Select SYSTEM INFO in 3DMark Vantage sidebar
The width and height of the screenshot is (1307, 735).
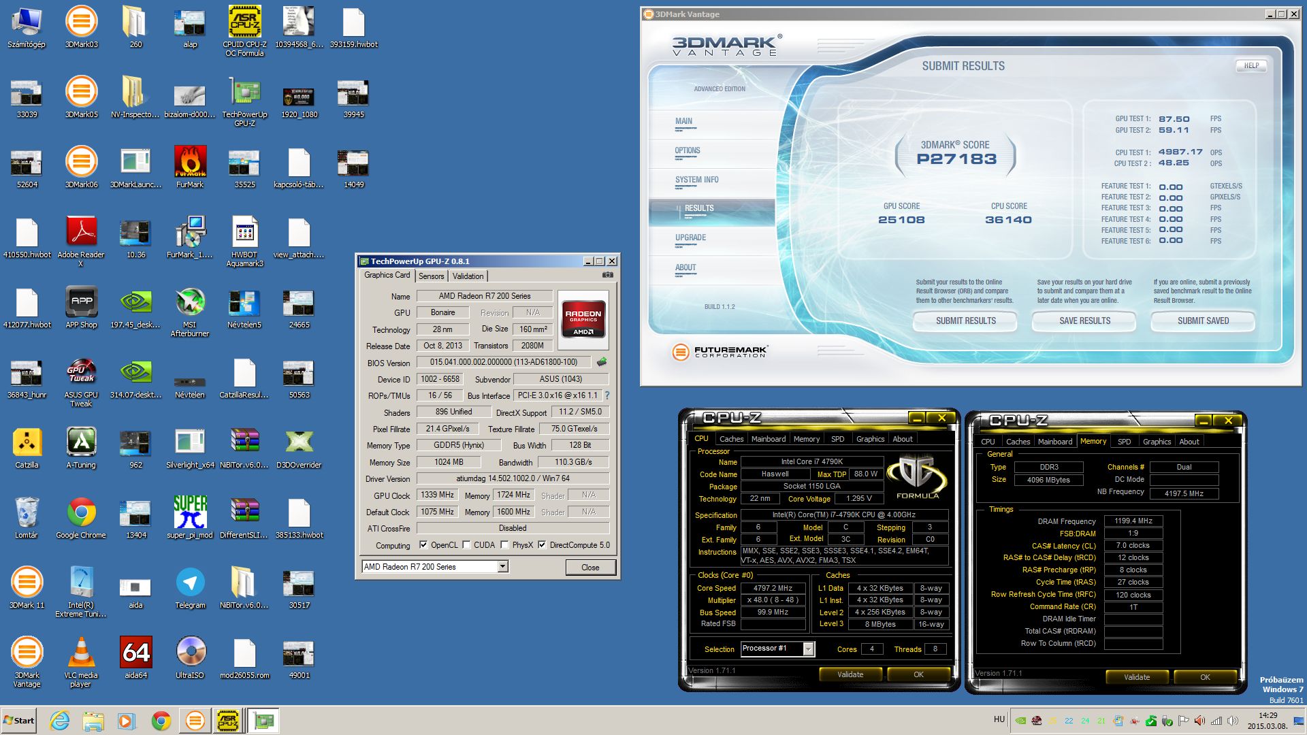click(696, 180)
